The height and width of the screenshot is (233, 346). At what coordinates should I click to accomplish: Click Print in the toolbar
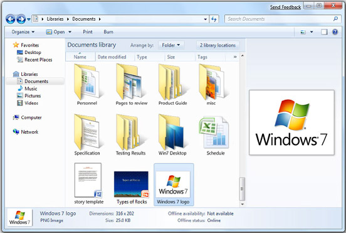[88, 32]
